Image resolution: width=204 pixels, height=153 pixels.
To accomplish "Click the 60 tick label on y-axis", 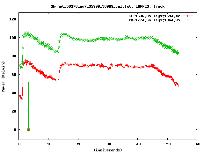I will coord(14,75).
